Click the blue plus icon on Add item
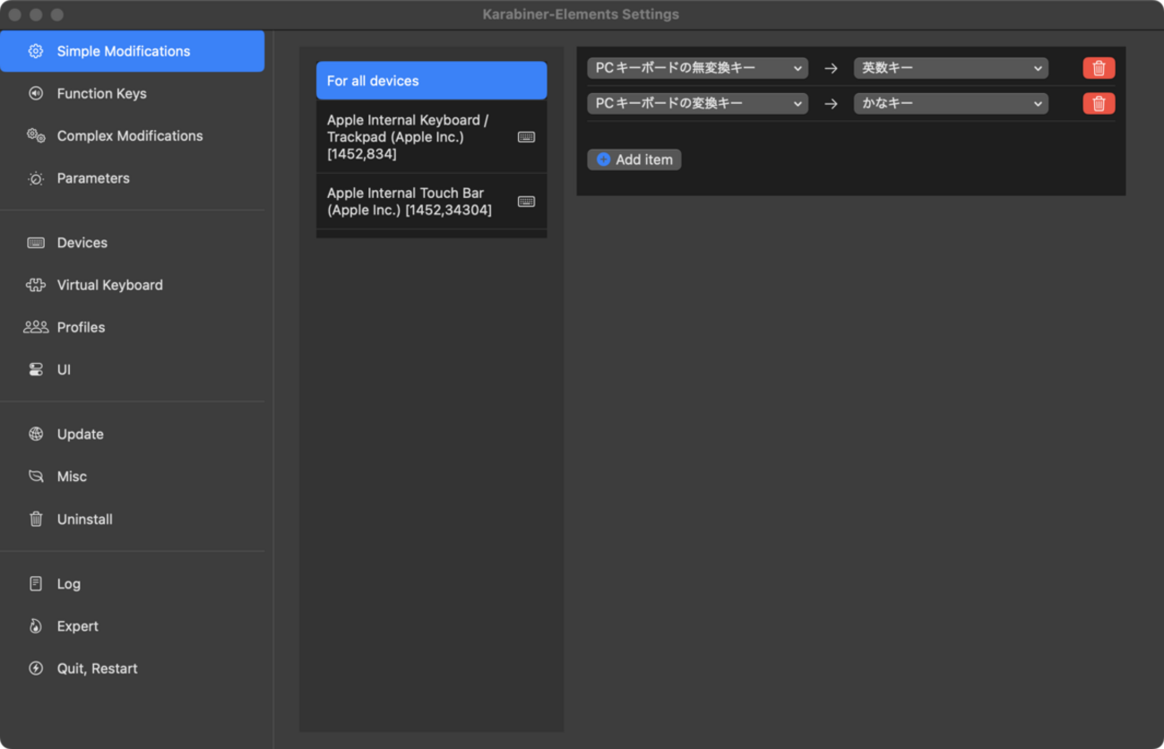This screenshot has width=1164, height=749. (604, 159)
